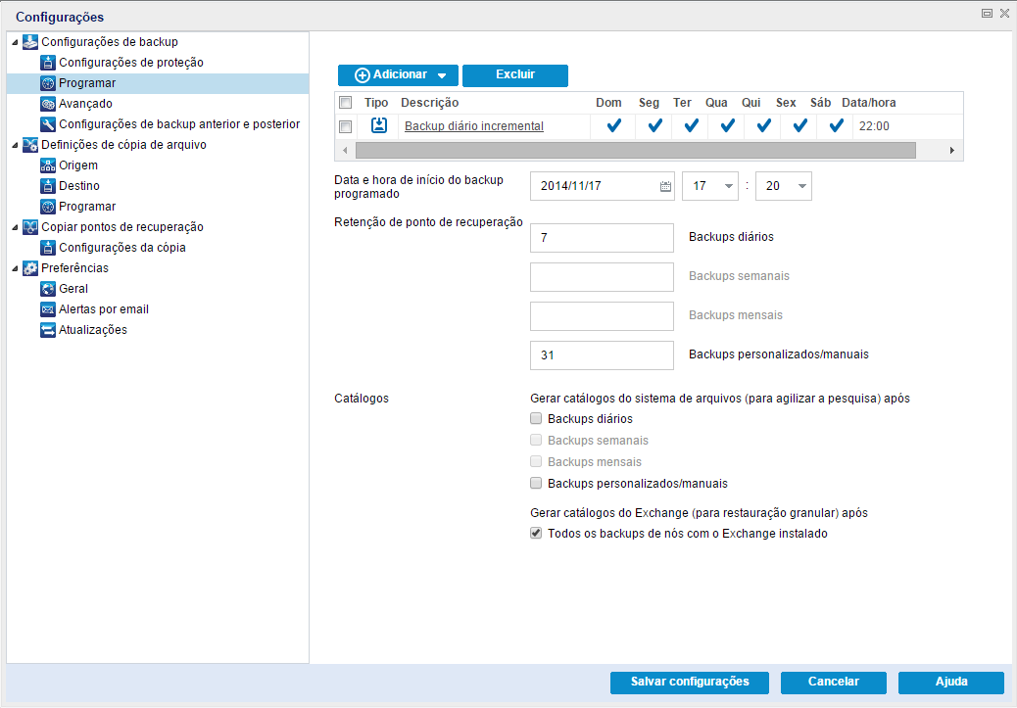Open the minute dropdown showing 20
The width and height of the screenshot is (1017, 708).
tap(801, 186)
